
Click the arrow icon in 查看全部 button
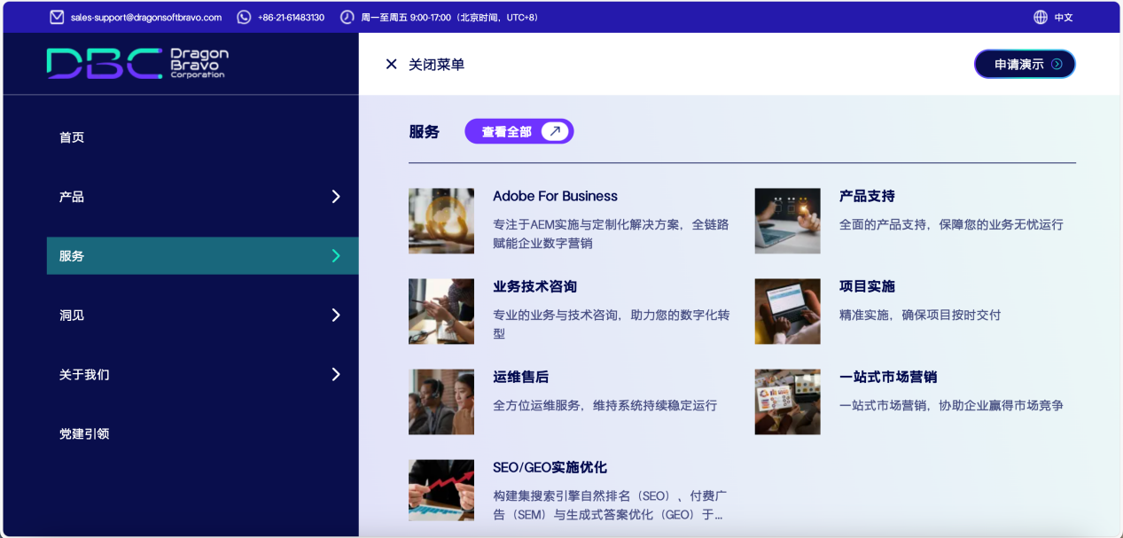pyautogui.click(x=555, y=131)
